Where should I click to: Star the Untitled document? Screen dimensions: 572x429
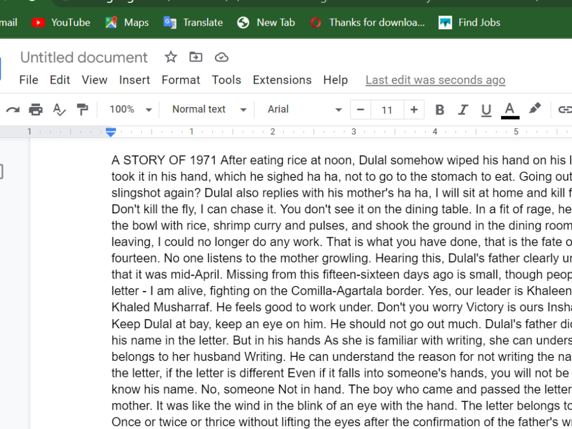170,57
